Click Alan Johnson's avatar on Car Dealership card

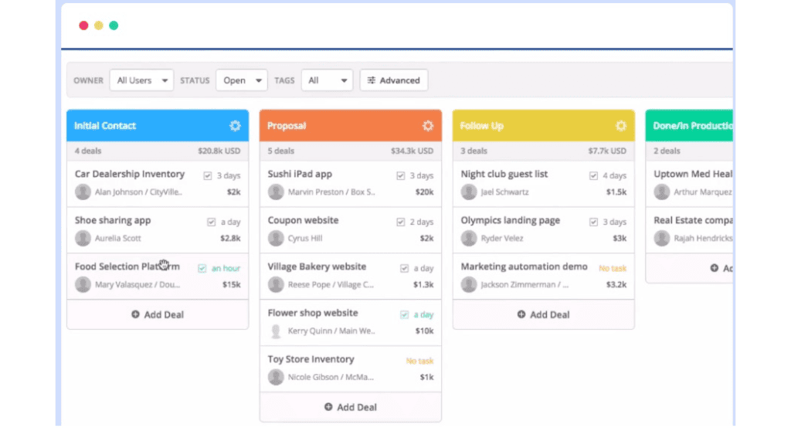[83, 192]
